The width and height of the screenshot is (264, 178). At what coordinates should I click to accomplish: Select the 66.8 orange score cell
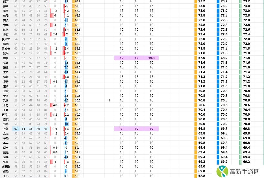(201, 129)
